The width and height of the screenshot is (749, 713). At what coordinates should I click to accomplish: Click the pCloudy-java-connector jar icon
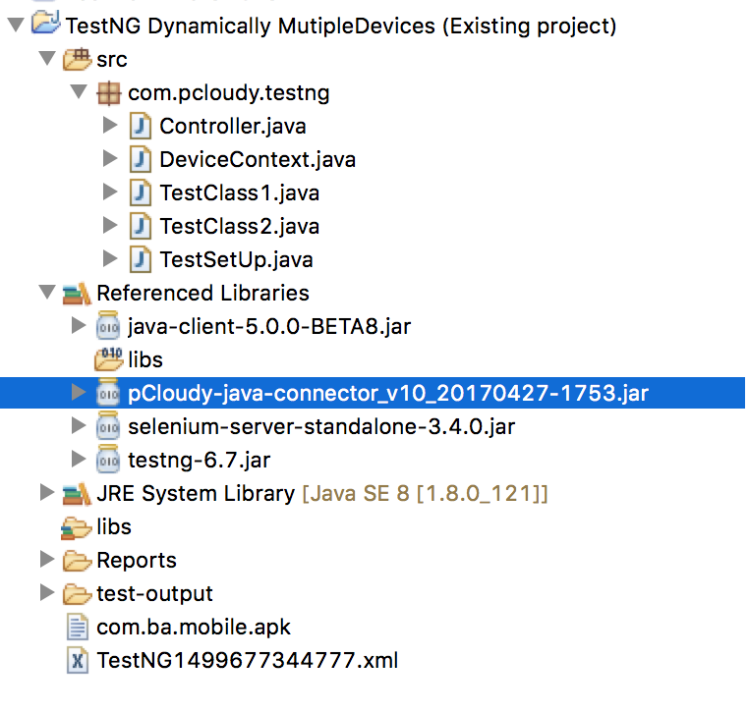pyautogui.click(x=108, y=392)
